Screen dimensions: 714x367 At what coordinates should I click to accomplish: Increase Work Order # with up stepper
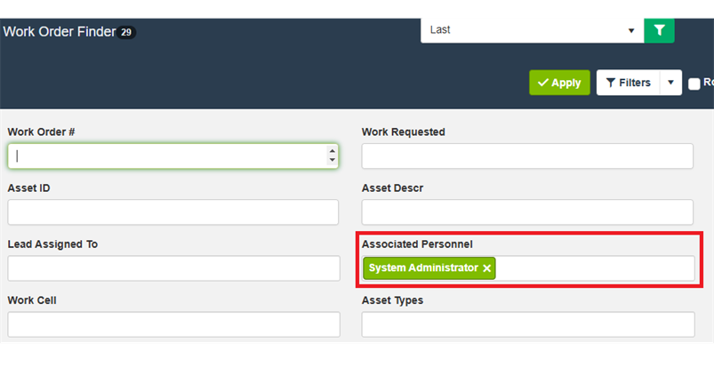[x=332, y=151]
